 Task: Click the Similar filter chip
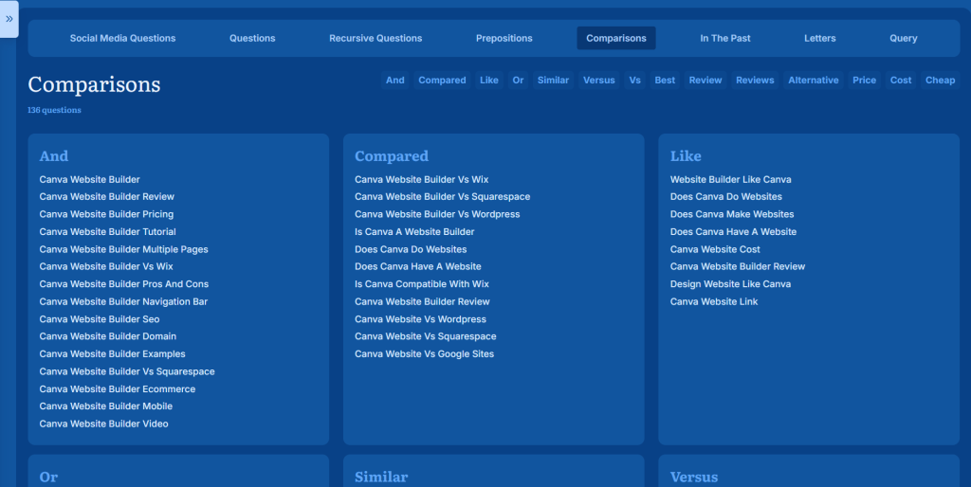pos(553,81)
